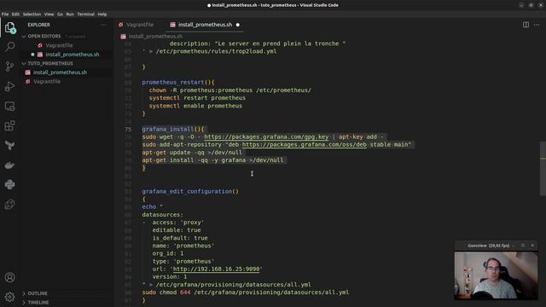The height and width of the screenshot is (307, 546).
Task: Open the Run and Debug view
Action: (9, 86)
